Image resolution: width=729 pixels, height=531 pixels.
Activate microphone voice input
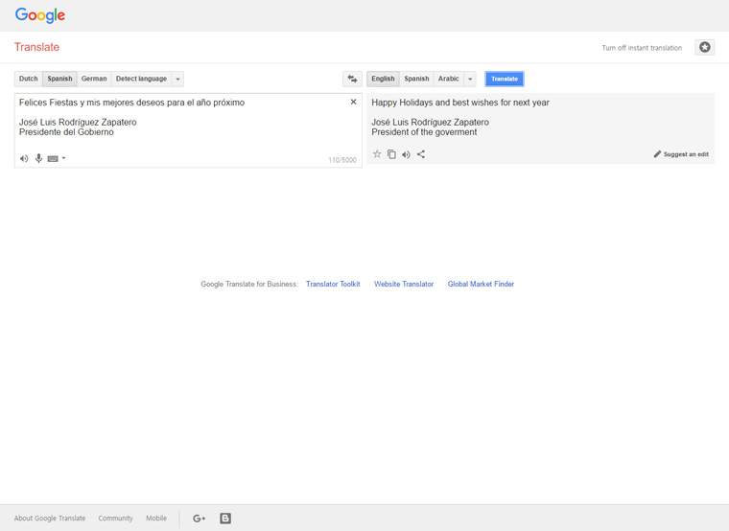[38, 158]
